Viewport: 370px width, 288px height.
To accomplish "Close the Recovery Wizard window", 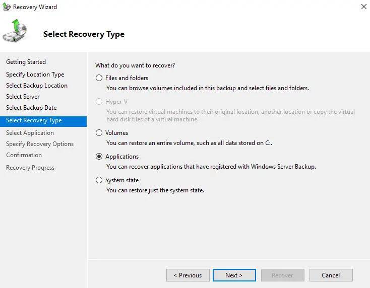I will [x=363, y=7].
